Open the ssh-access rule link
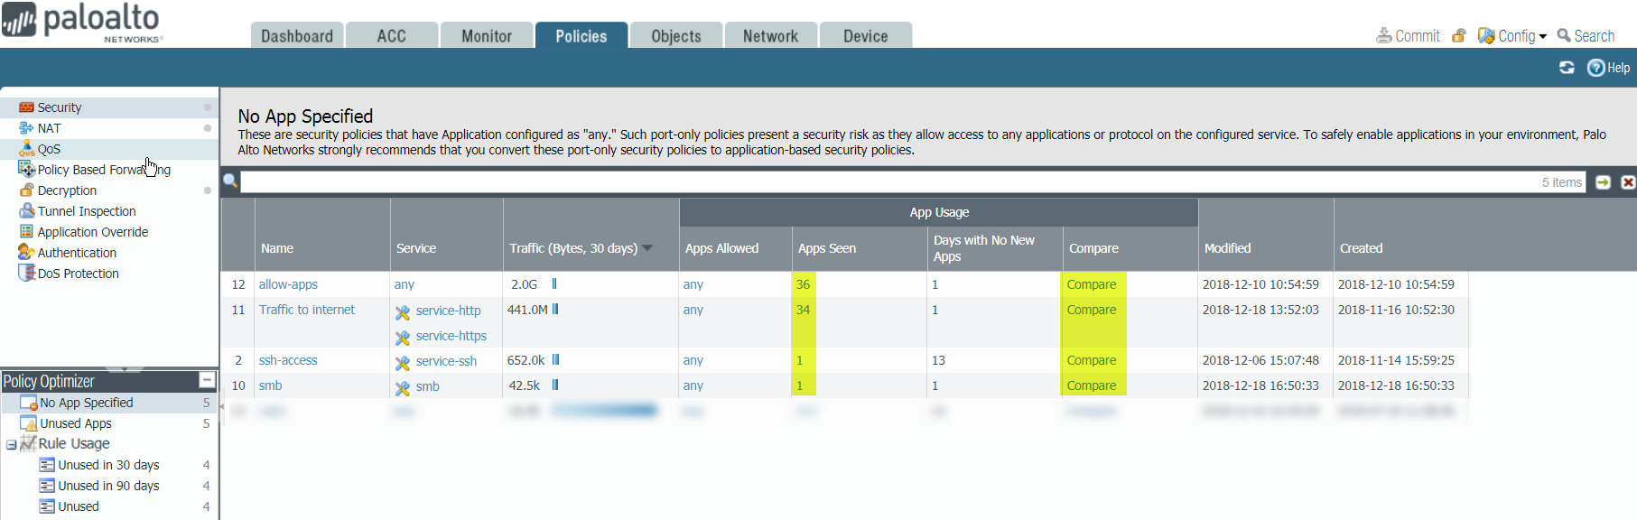The height and width of the screenshot is (520, 1637). click(288, 360)
